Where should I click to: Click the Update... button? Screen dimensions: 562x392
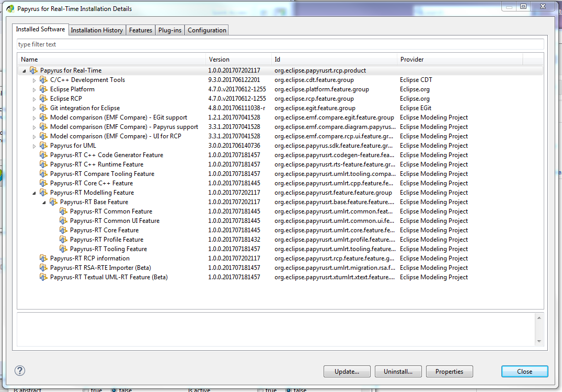pyautogui.click(x=347, y=372)
